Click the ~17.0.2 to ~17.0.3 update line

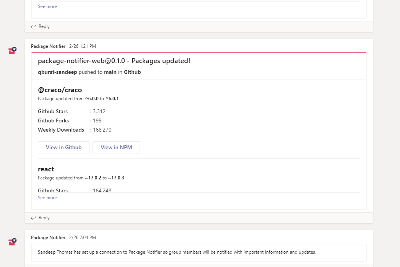point(81,177)
